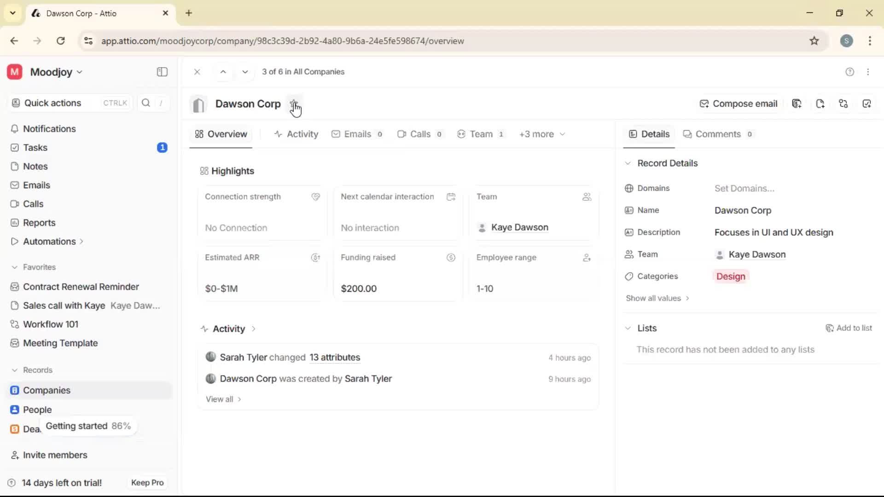Click the Getting started 86% progress indicator
Screen dimensions: 884x497
click(88, 426)
